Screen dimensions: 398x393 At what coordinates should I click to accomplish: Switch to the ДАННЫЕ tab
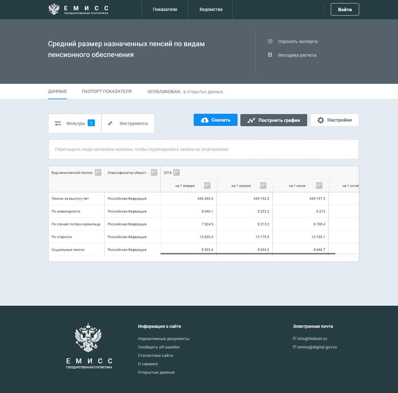pos(57,91)
